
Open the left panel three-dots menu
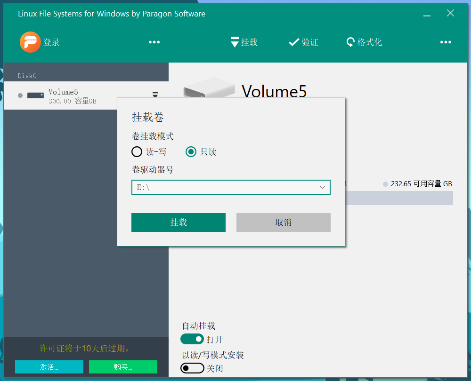tap(154, 42)
